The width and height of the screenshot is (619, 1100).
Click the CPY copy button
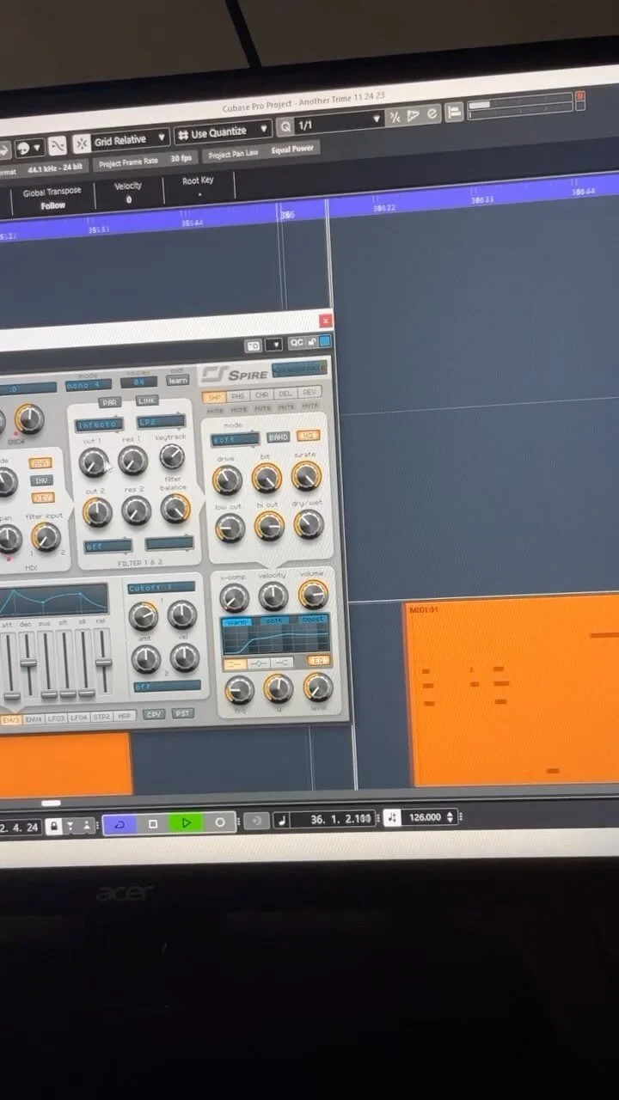point(154,714)
